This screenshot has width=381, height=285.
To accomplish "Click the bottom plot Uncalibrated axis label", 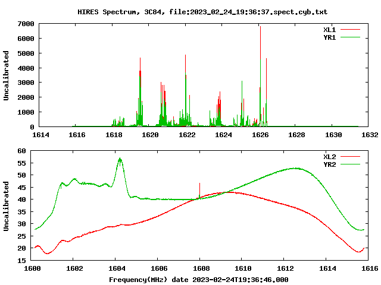I will tap(6, 206).
